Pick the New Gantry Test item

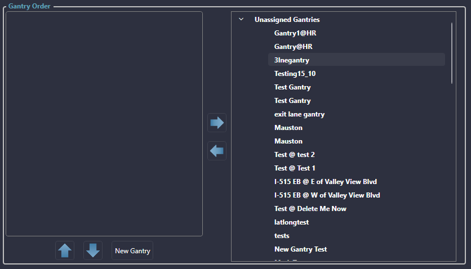point(300,249)
